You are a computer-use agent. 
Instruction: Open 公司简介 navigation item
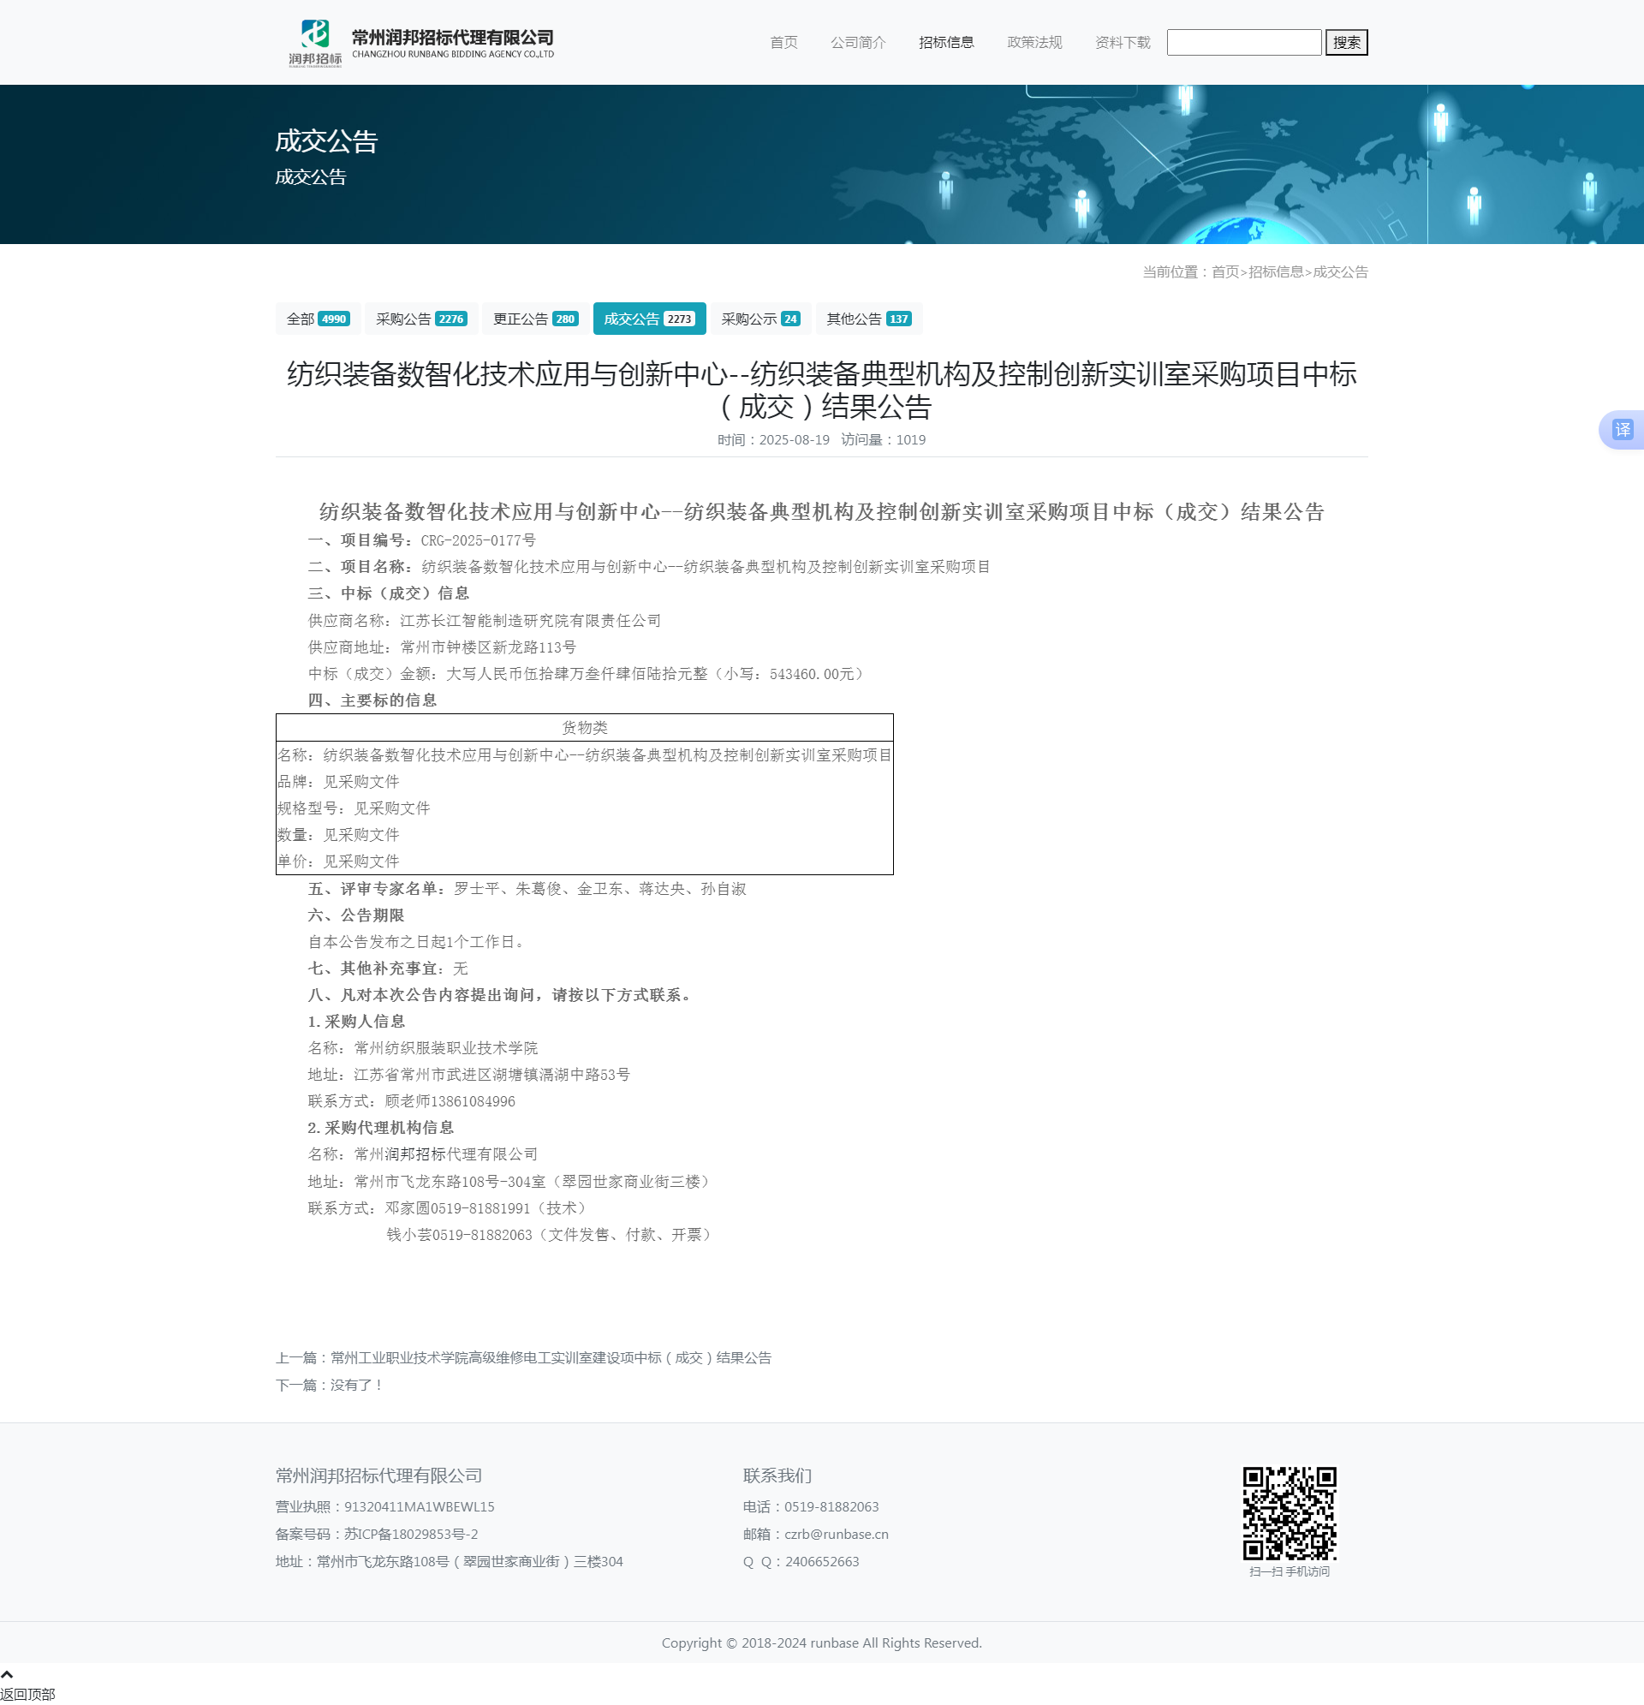click(x=858, y=43)
